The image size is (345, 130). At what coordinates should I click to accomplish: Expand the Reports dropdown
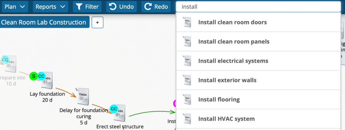(x=51, y=7)
